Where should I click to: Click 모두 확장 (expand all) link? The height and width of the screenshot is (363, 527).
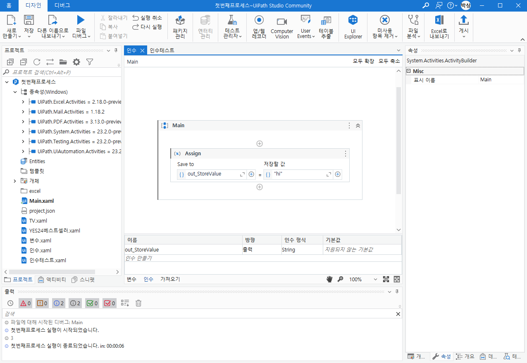tap(363, 61)
